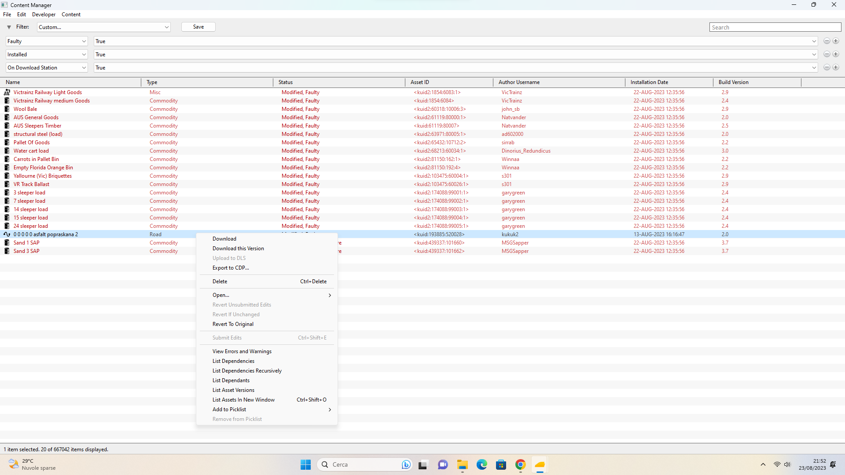Viewport: 845px width, 475px height.
Task: Sort by the Status column header
Action: pos(339,82)
